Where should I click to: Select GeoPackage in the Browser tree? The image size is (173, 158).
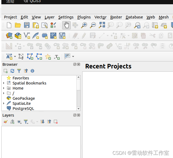click(x=24, y=98)
